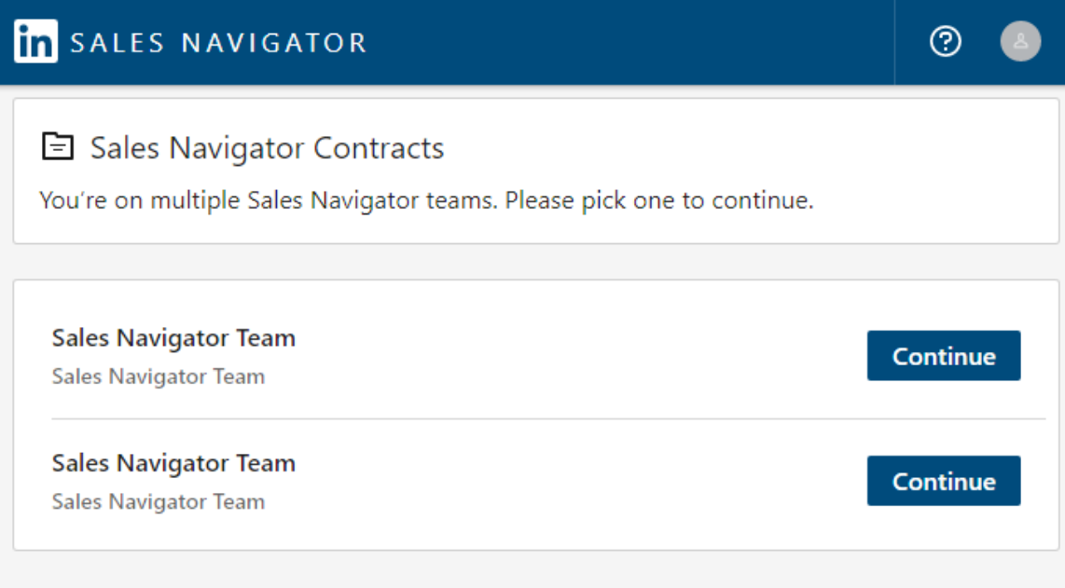Click the empty area below team list
This screenshot has width=1065, height=588.
pos(532,570)
